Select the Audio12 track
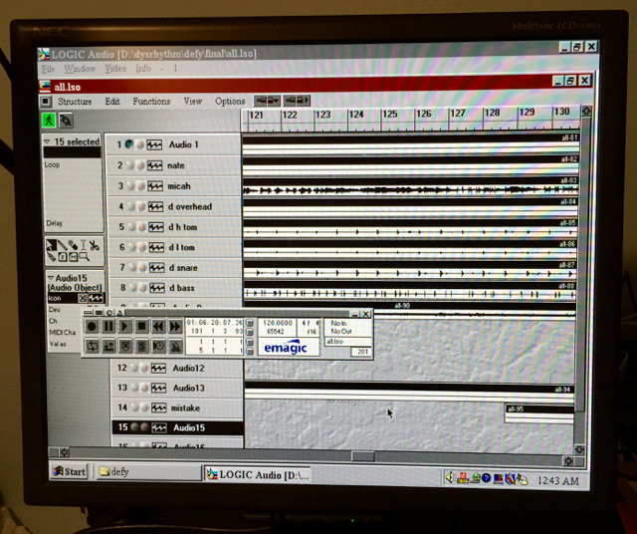Screen dimensions: 637x534 tap(177, 368)
